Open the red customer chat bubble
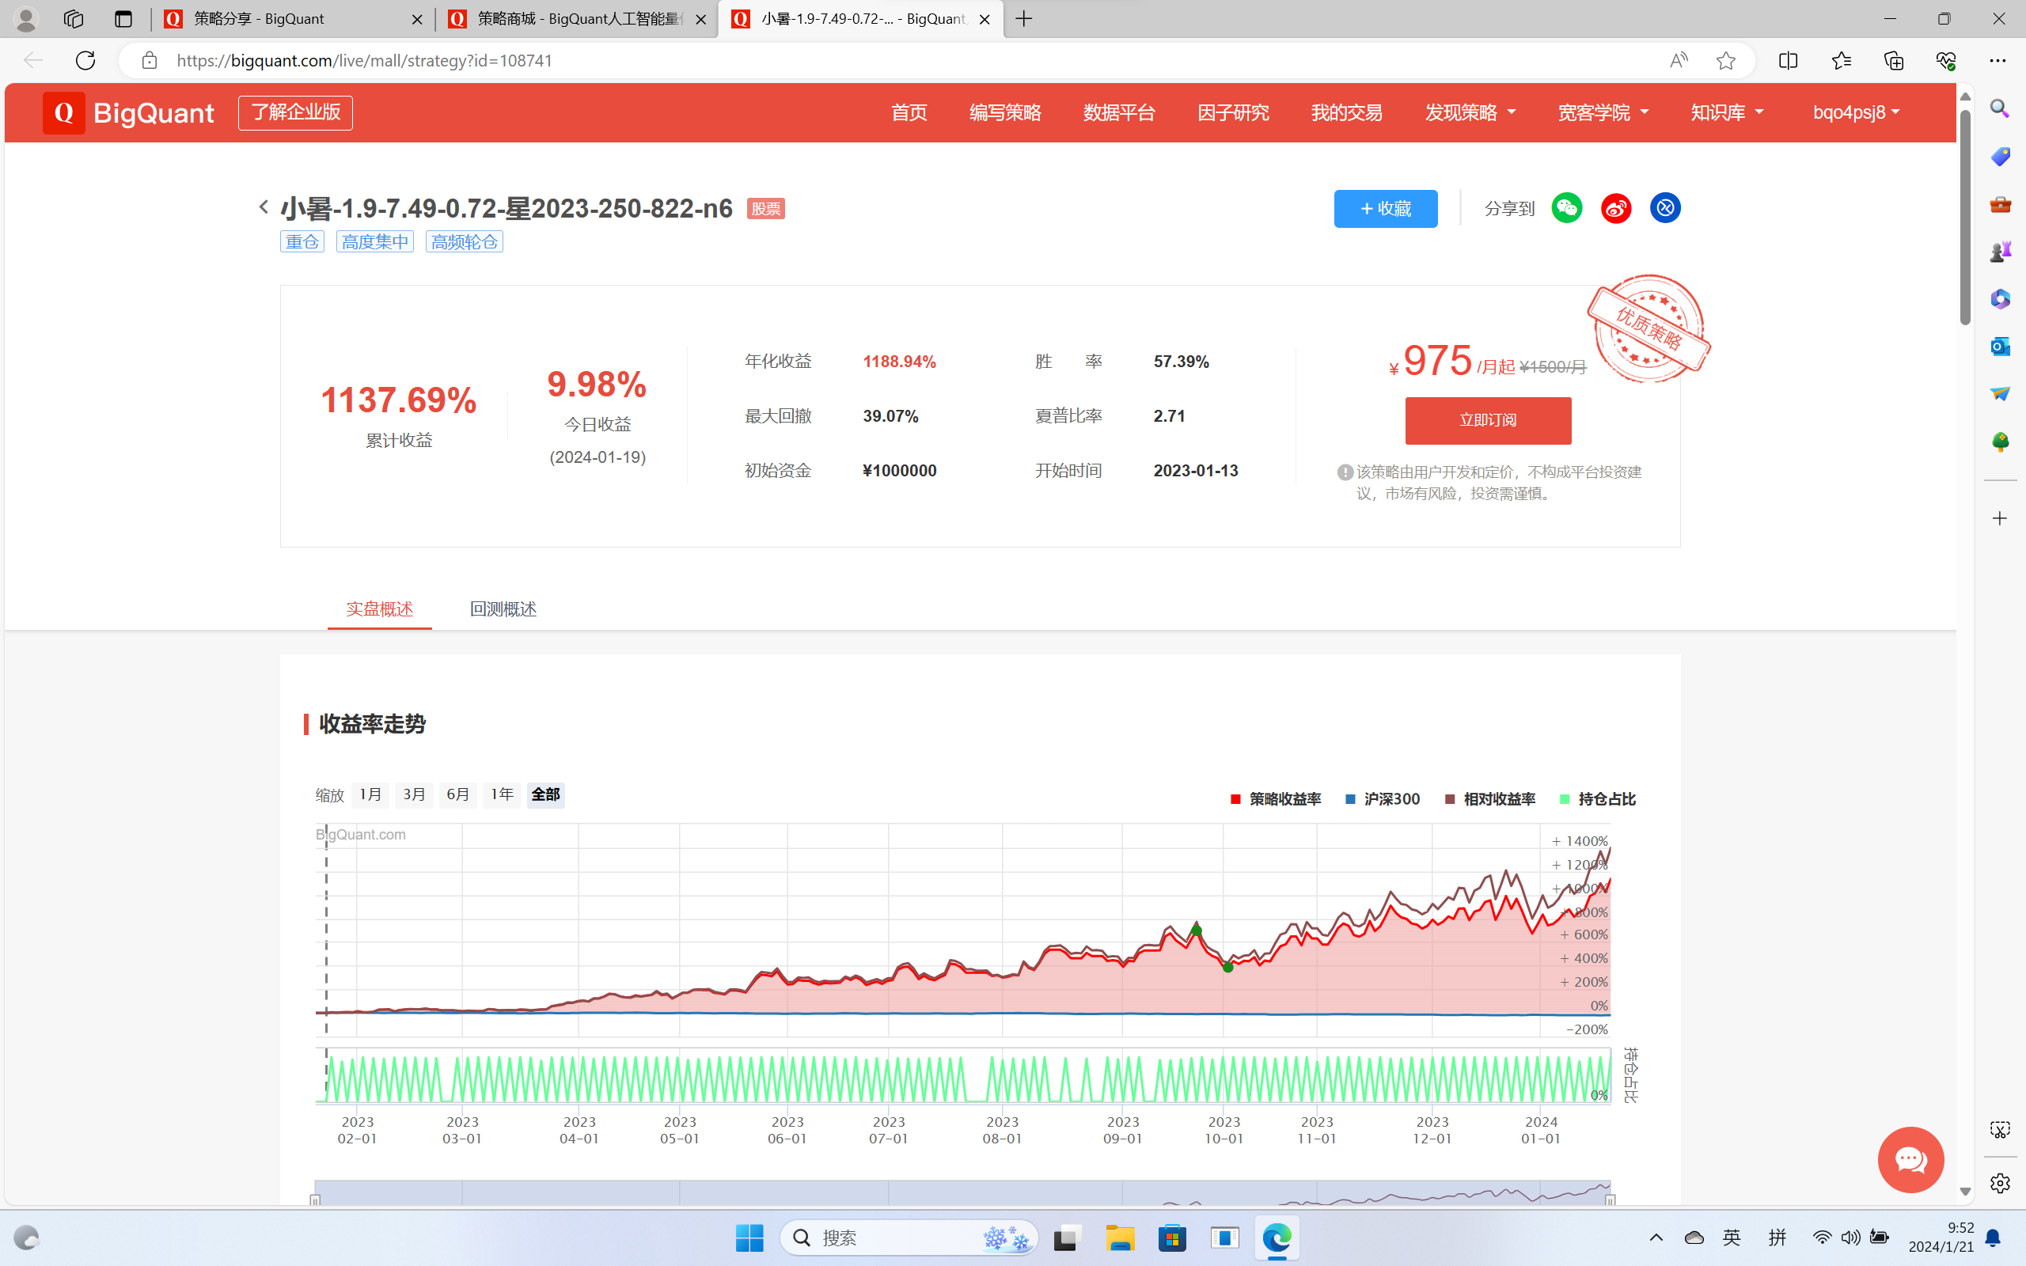Viewport: 2026px width, 1266px height. (x=1910, y=1160)
